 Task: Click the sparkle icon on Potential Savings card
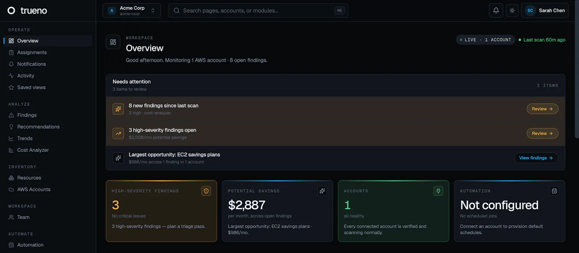click(x=322, y=191)
